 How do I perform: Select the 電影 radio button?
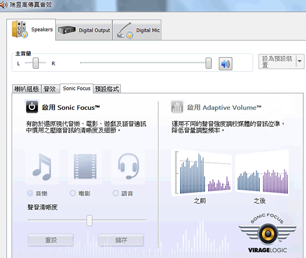pos(73,193)
